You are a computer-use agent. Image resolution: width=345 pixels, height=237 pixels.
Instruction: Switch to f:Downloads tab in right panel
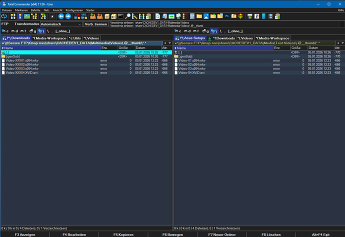223,38
